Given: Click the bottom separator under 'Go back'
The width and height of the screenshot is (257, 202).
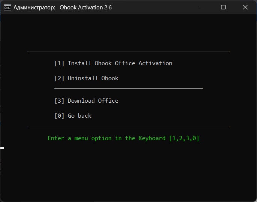Looking at the screenshot, I should (128, 126).
